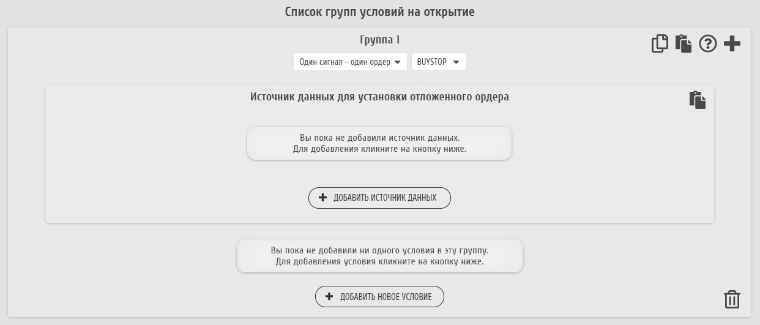Viewport: 760px width, 325px height.
Task: Click the 'Для добавления условия кликните' hint line
Action: pyautogui.click(x=379, y=261)
